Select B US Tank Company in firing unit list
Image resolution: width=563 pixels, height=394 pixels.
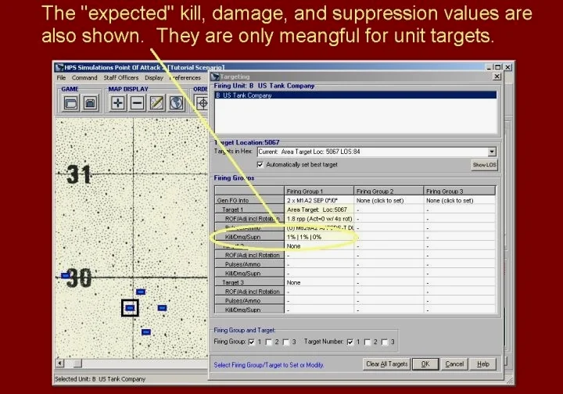[356, 95]
